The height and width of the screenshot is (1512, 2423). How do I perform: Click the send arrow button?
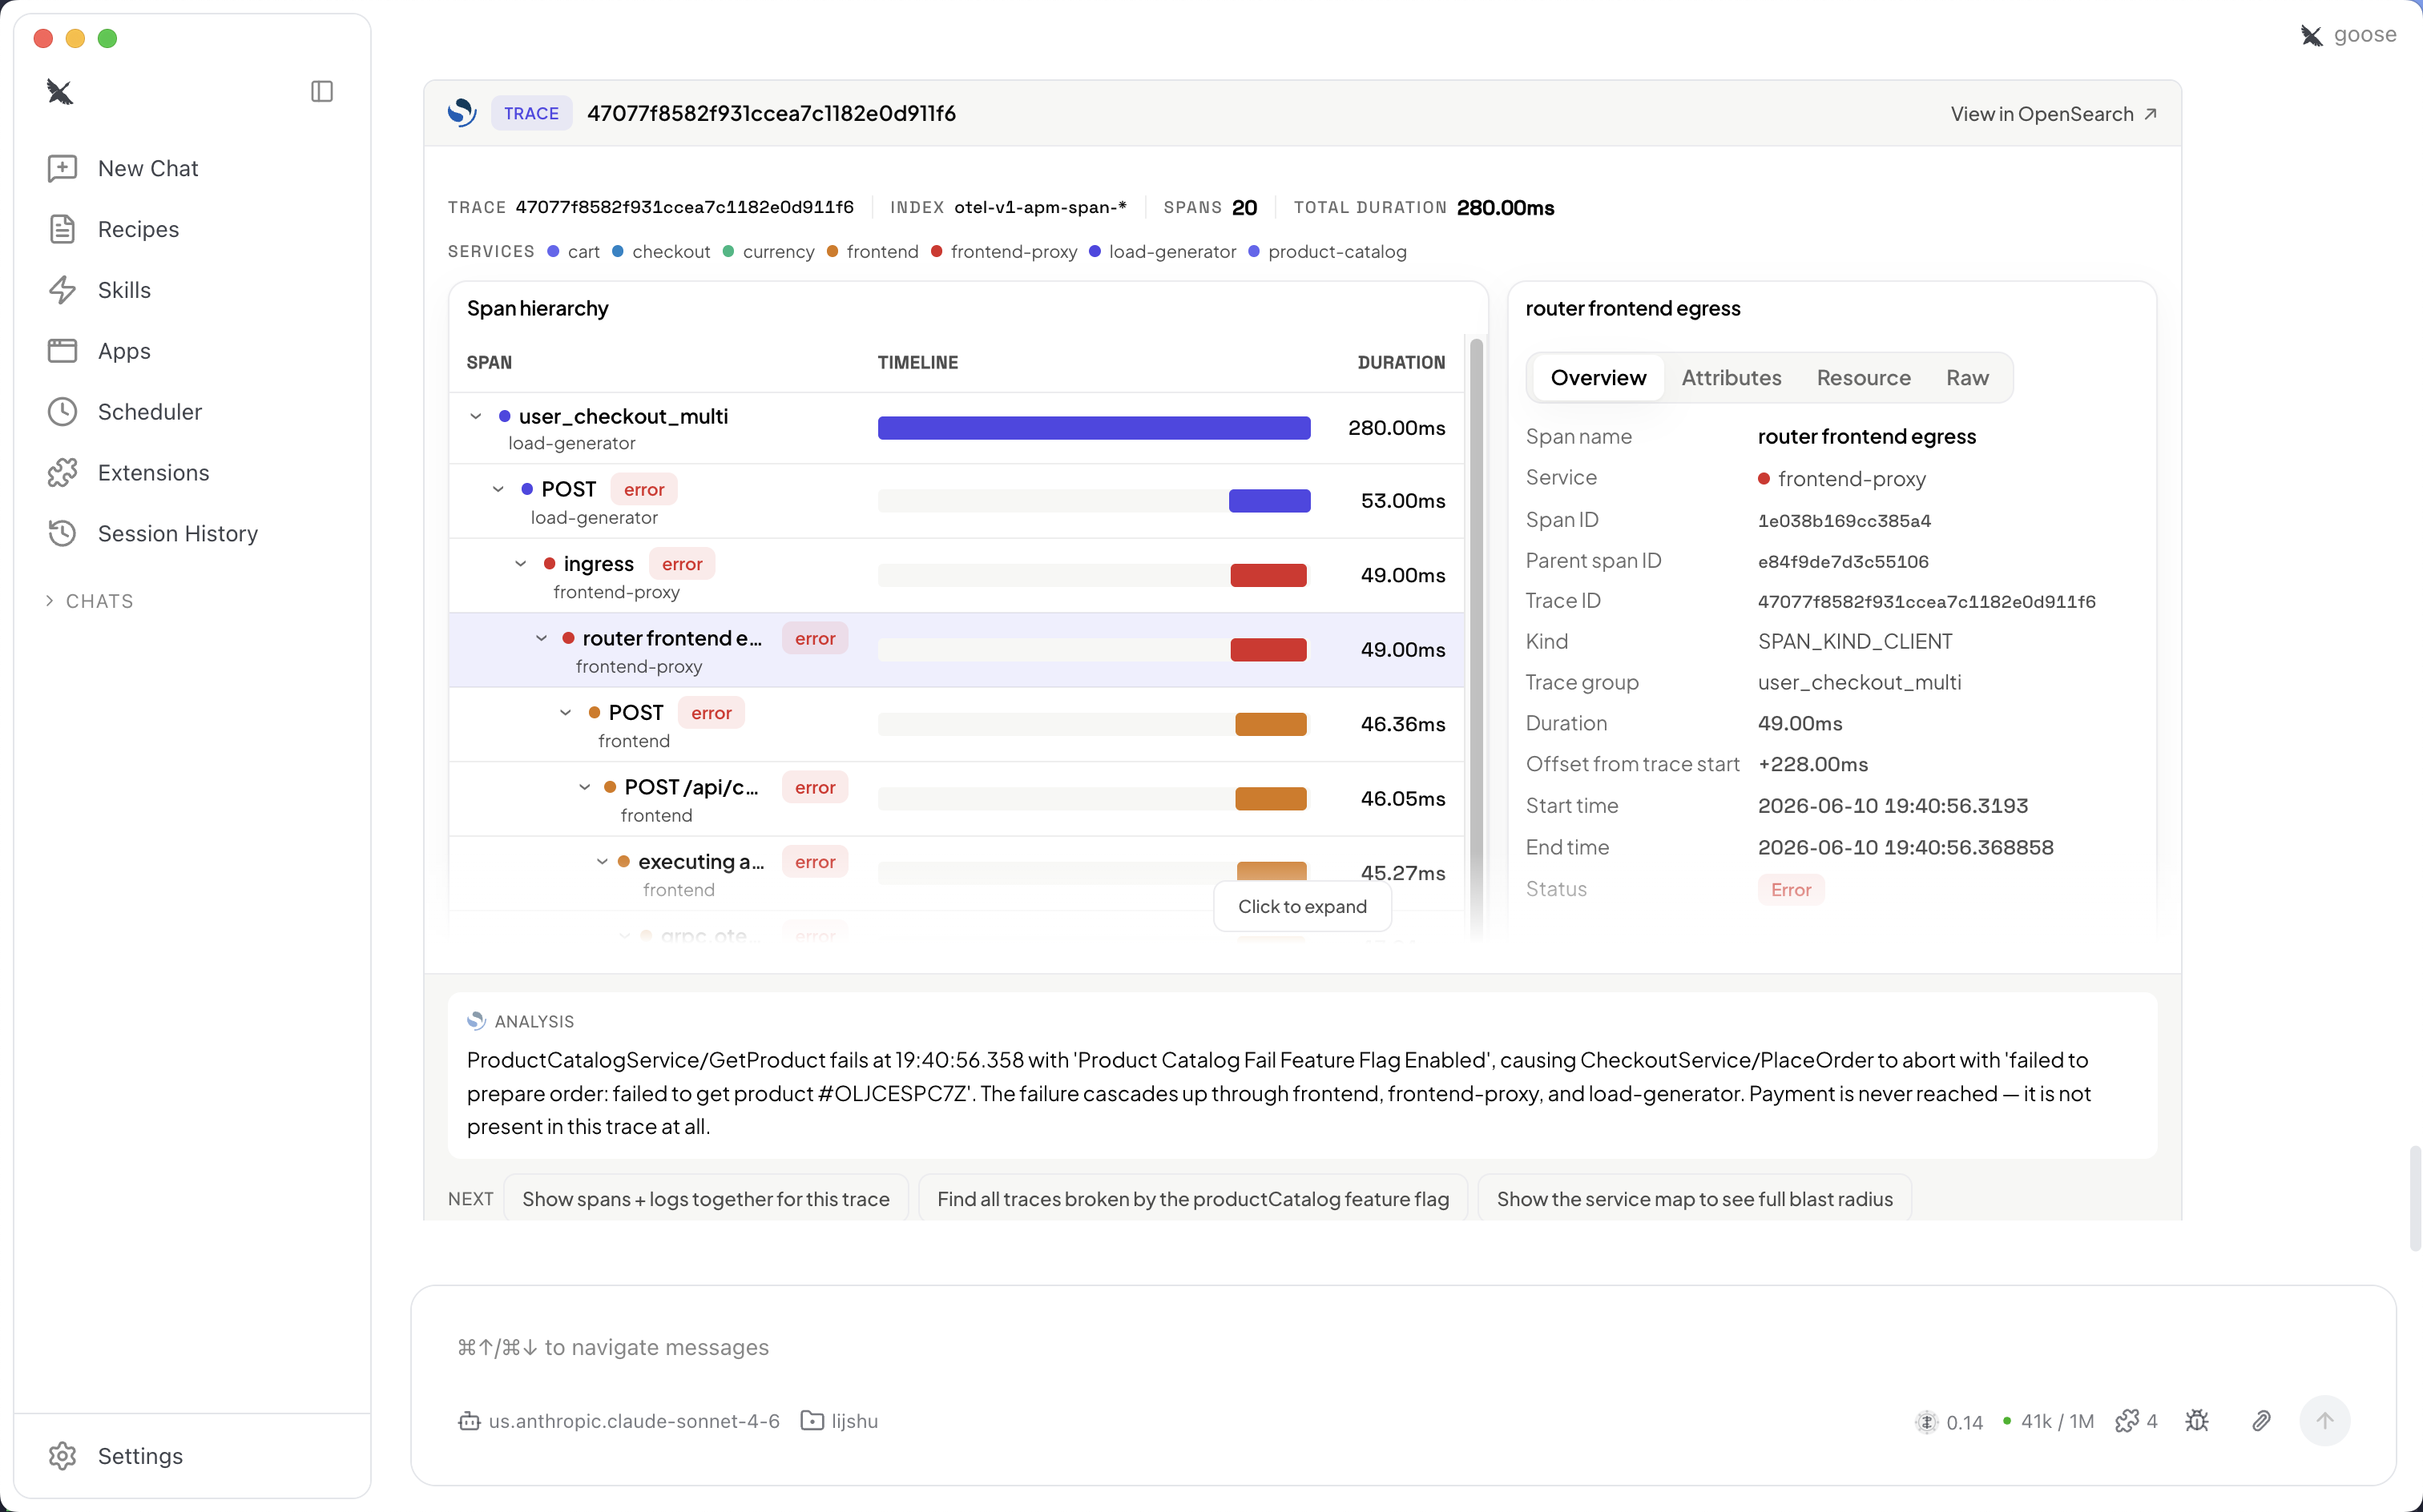pyautogui.click(x=2324, y=1420)
